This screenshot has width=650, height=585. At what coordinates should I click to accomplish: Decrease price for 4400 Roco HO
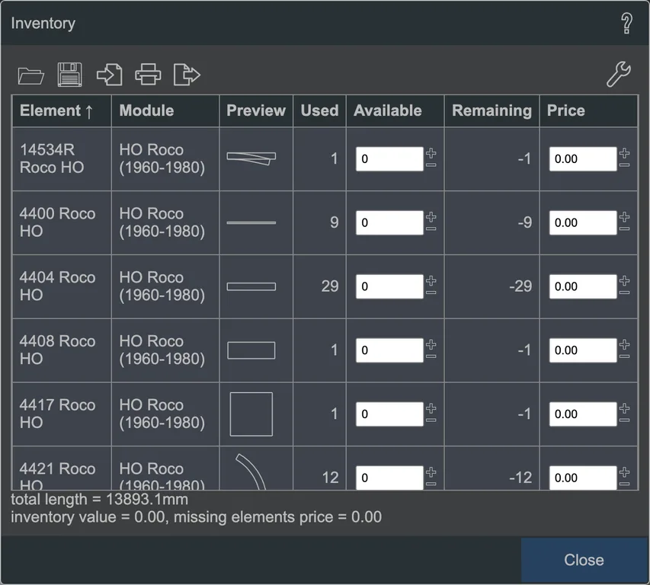pyautogui.click(x=625, y=229)
